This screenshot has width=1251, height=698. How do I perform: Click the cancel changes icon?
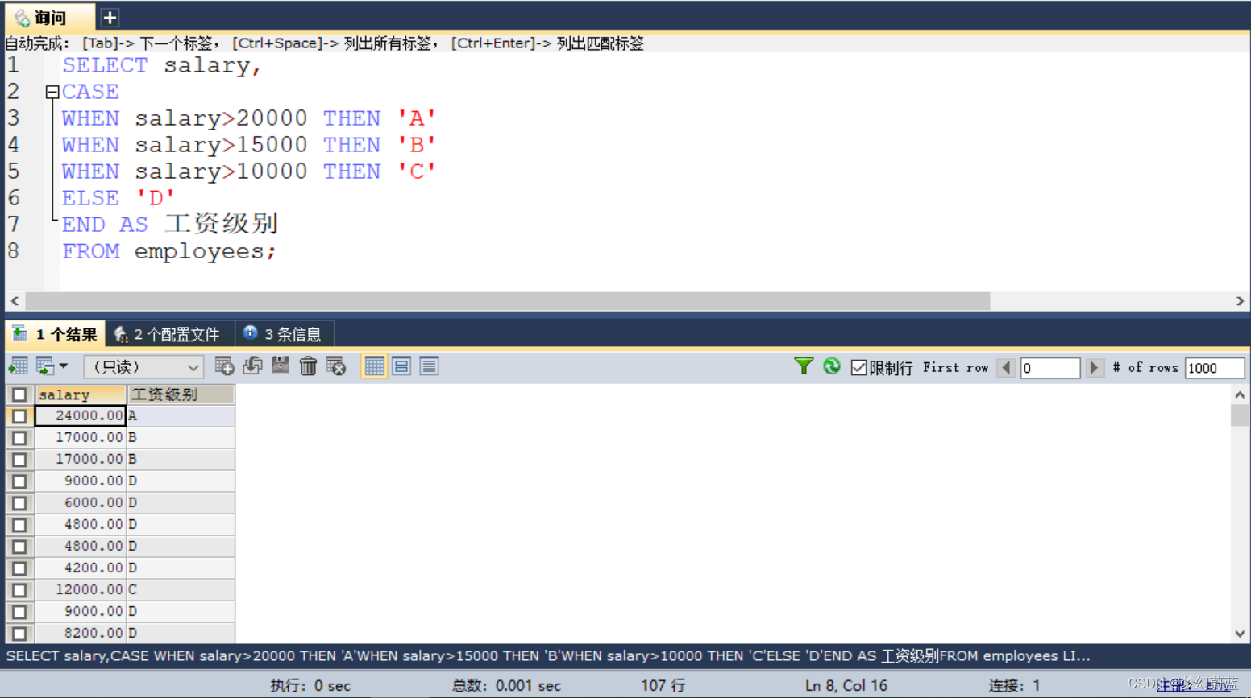(x=336, y=366)
